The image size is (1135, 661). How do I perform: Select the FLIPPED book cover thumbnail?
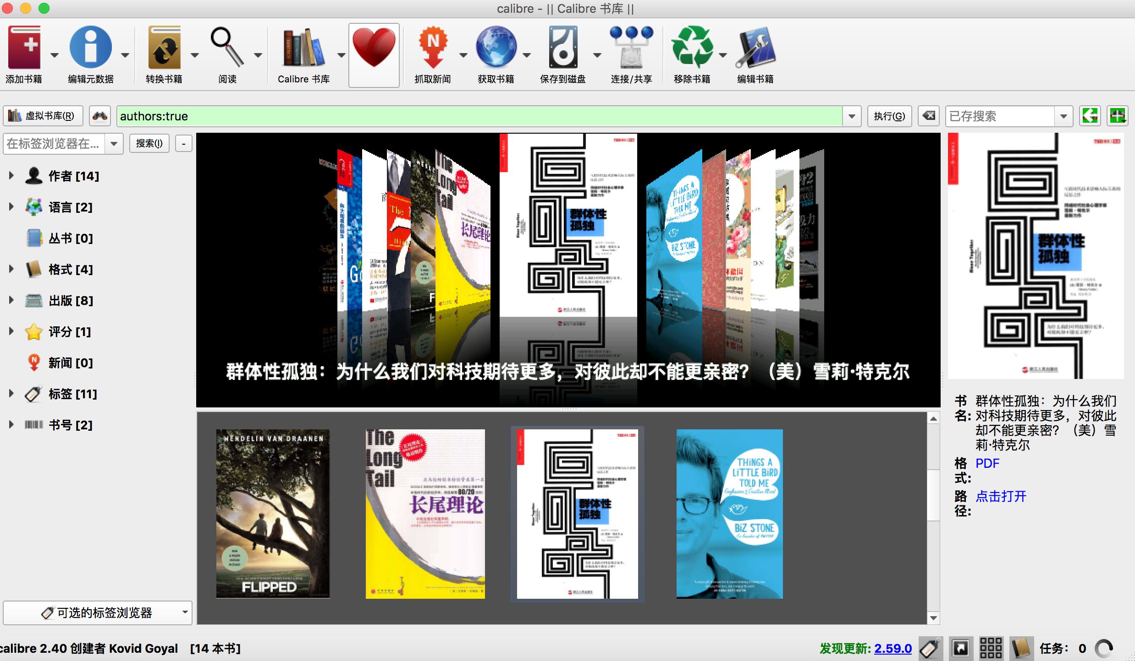pos(272,513)
